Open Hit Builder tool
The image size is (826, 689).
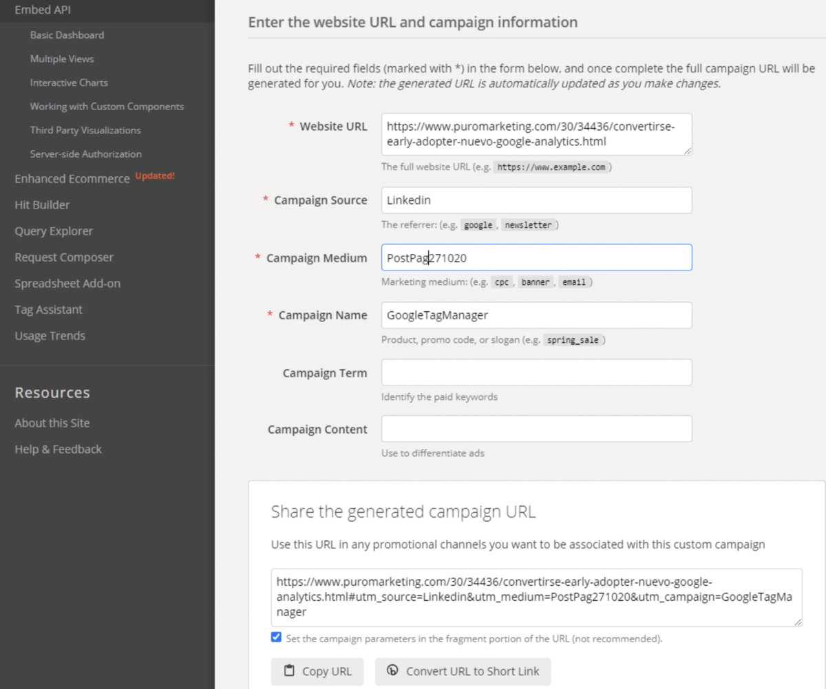coord(42,205)
